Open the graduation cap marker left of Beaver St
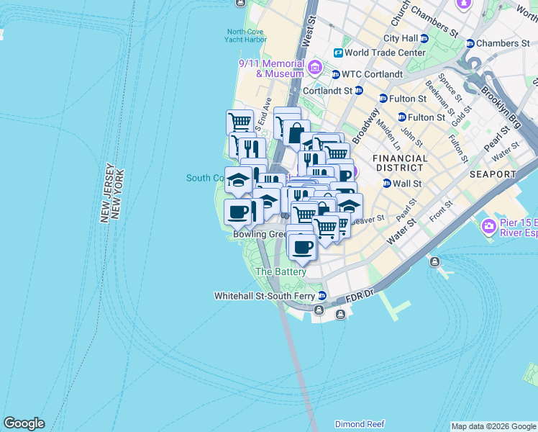 click(x=350, y=206)
